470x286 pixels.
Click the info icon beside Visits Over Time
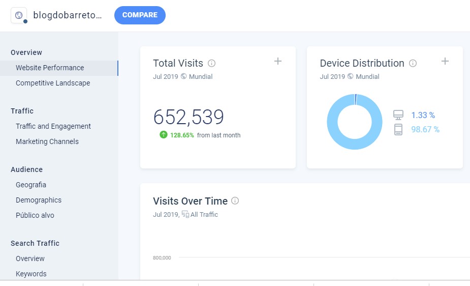(235, 201)
